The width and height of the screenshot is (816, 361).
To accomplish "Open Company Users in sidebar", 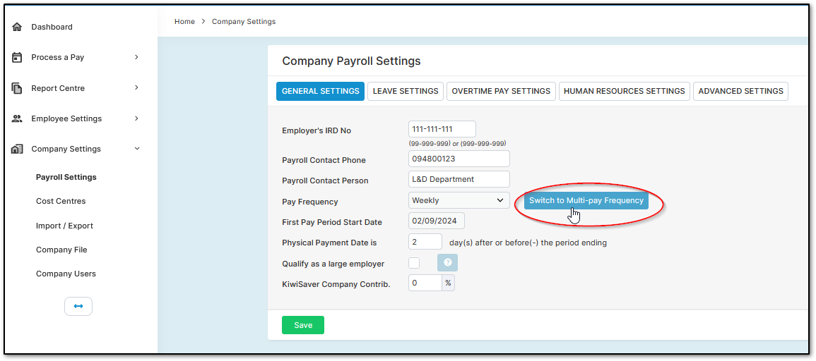I will click(x=66, y=274).
